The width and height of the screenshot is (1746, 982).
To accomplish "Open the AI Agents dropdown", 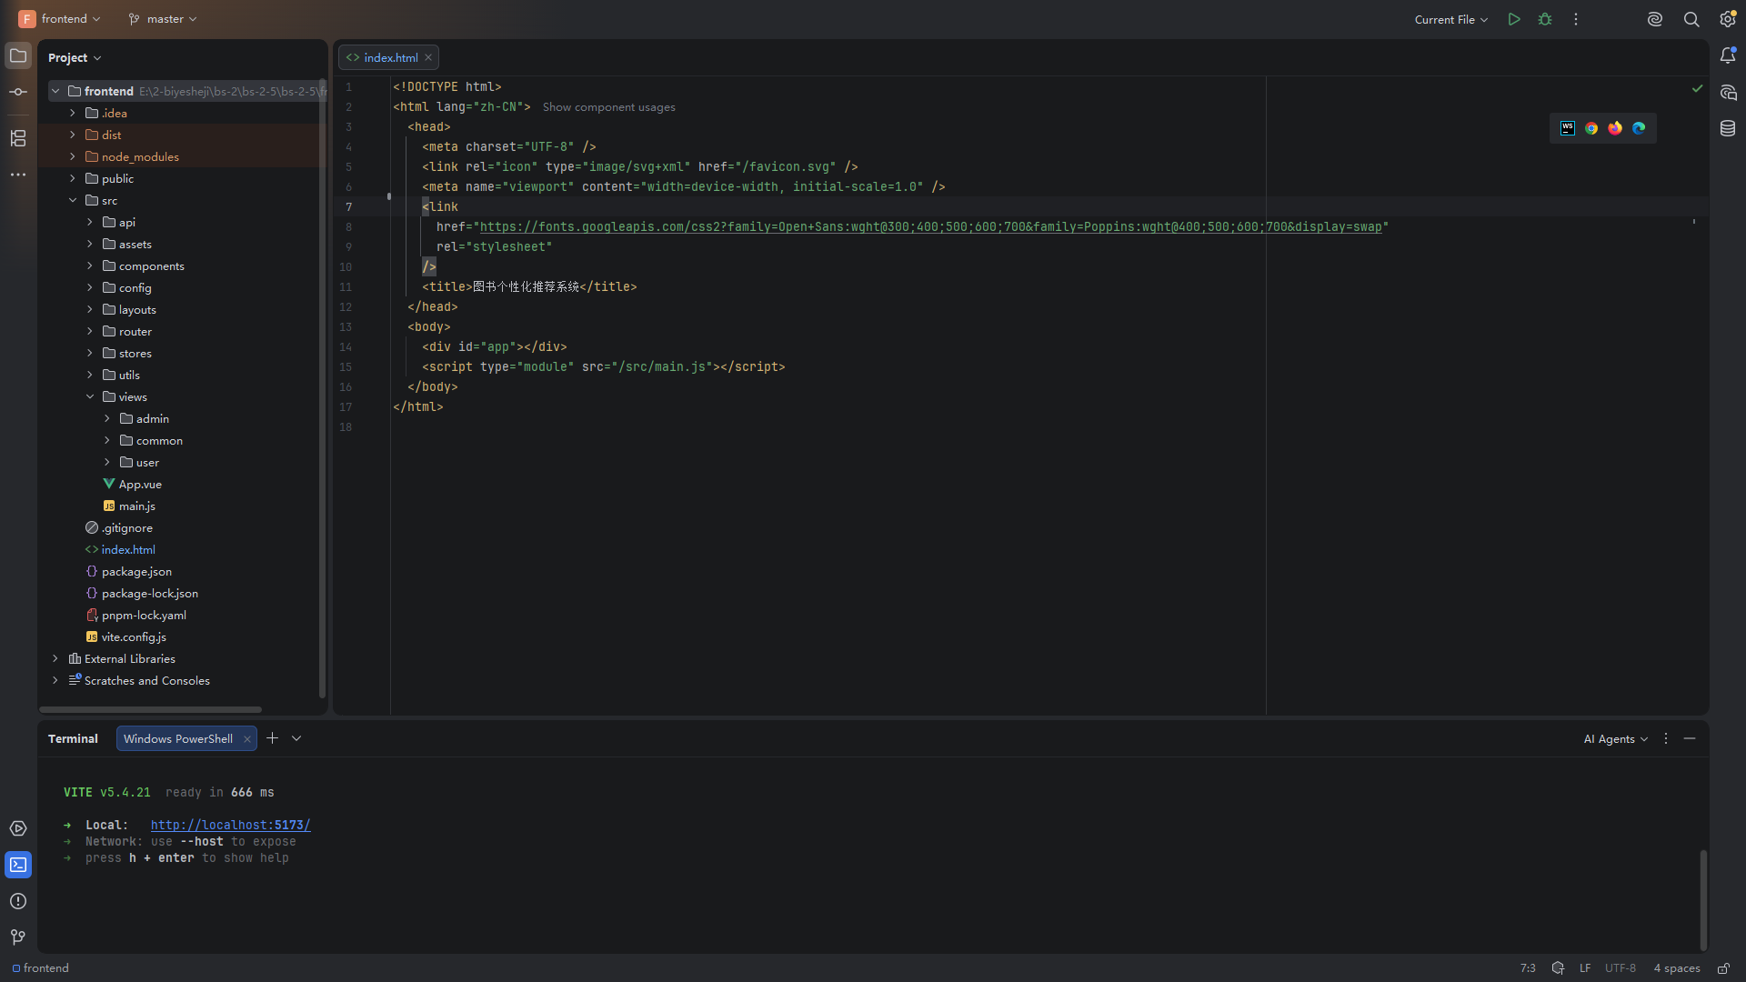I will tap(1616, 739).
